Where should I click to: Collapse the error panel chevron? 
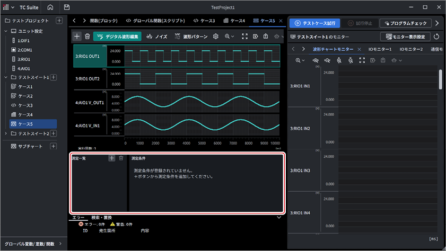pyautogui.click(x=279, y=218)
